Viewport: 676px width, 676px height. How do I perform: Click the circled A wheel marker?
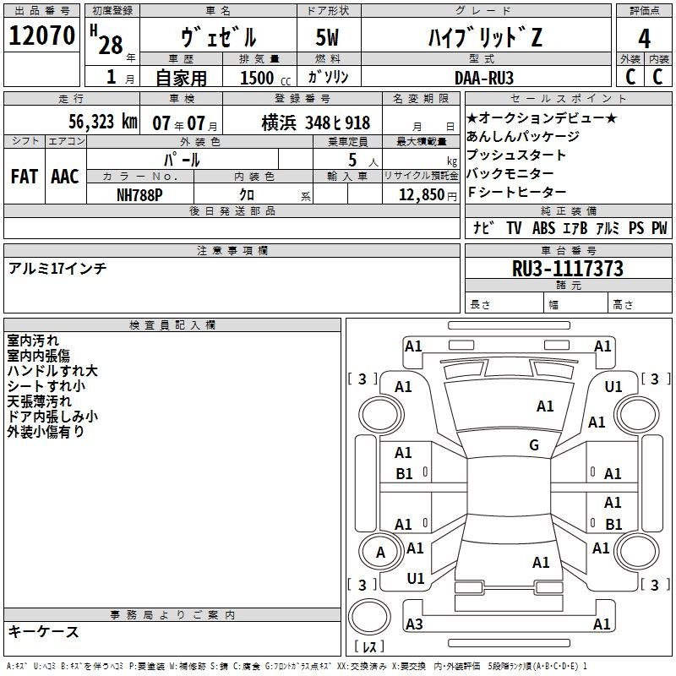pos(380,552)
